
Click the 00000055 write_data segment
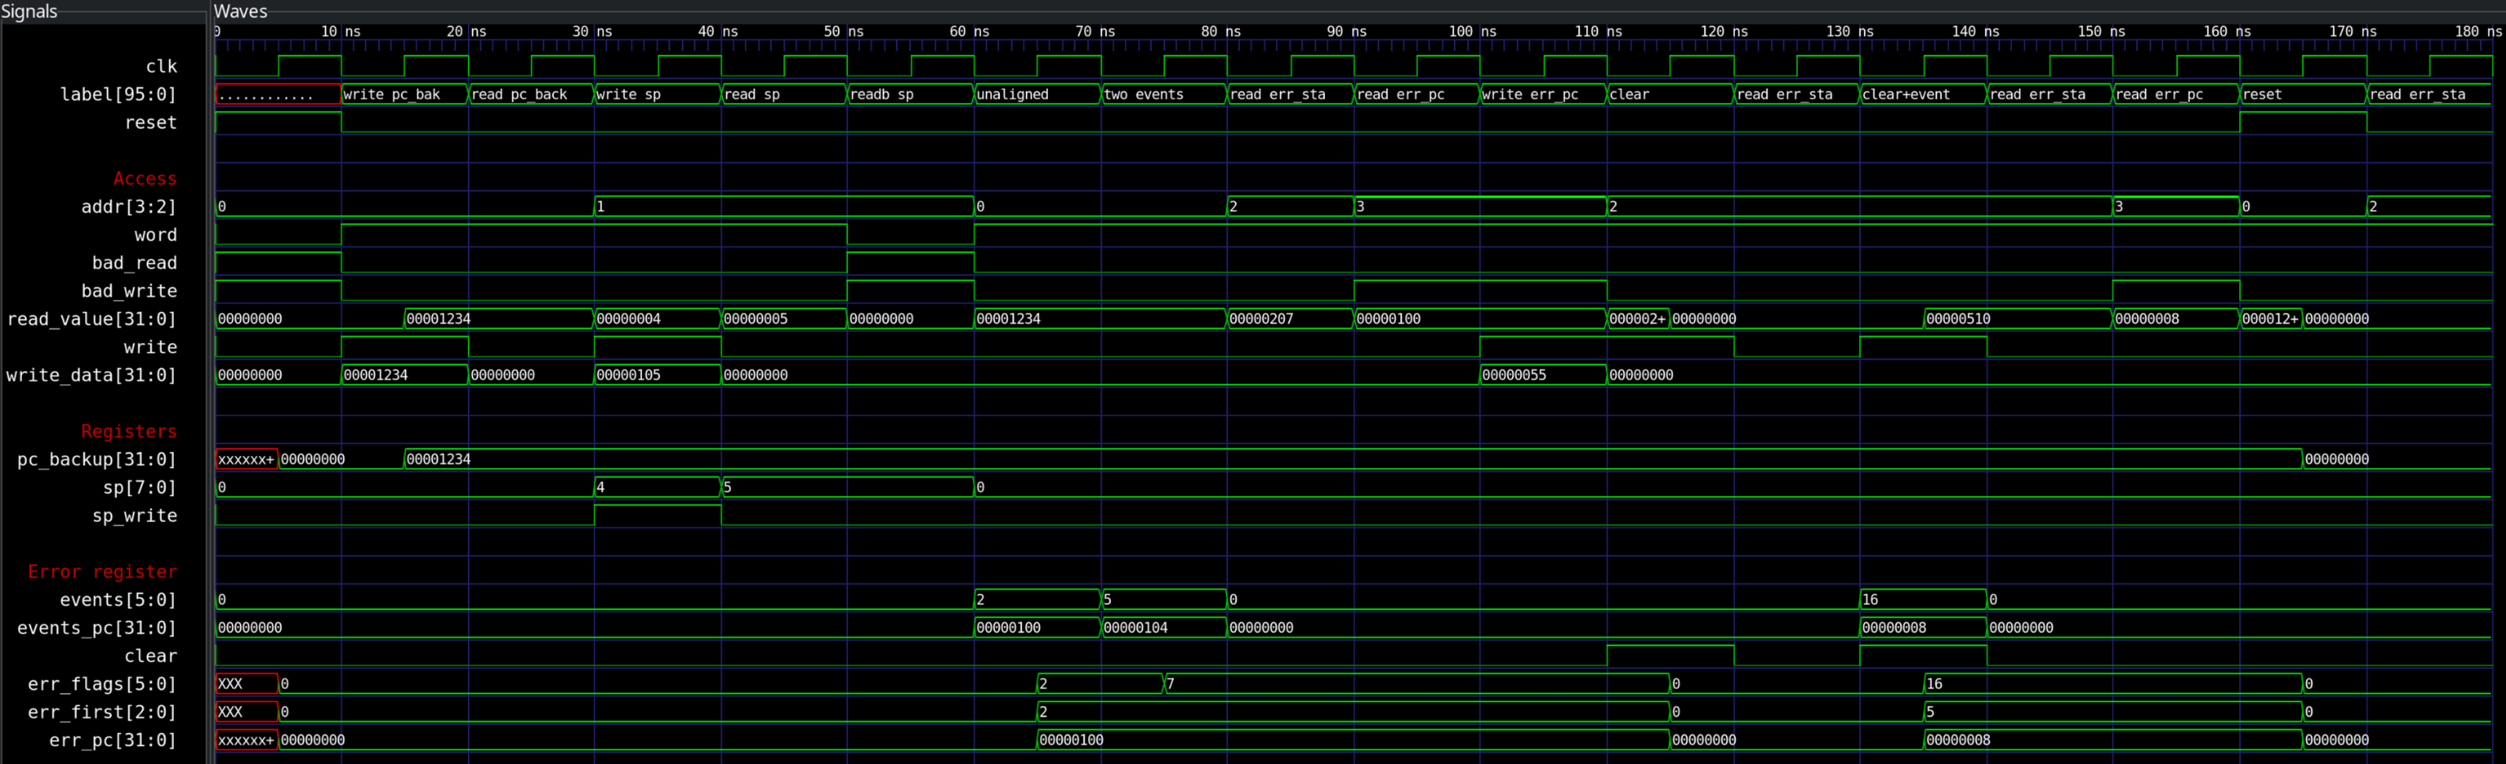pyautogui.click(x=1543, y=375)
